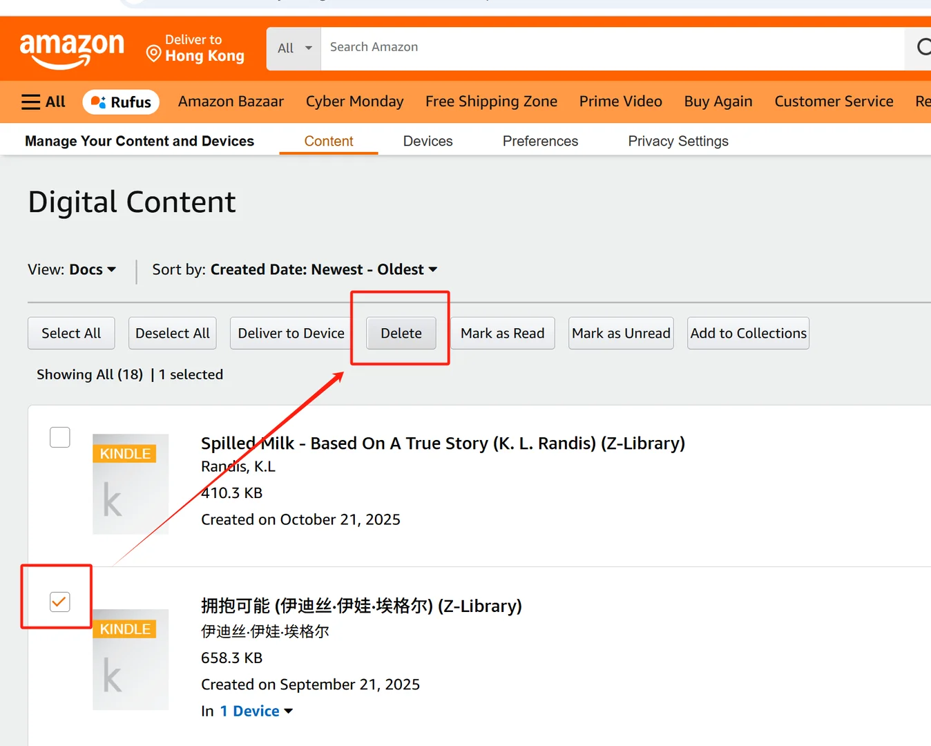Open the Sort by Created Date dropdown
931x746 pixels.
coord(295,269)
